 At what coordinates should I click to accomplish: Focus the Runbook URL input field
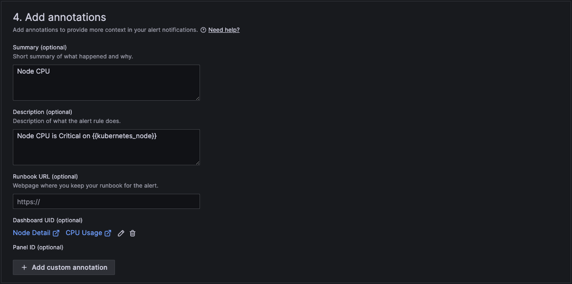pos(106,201)
